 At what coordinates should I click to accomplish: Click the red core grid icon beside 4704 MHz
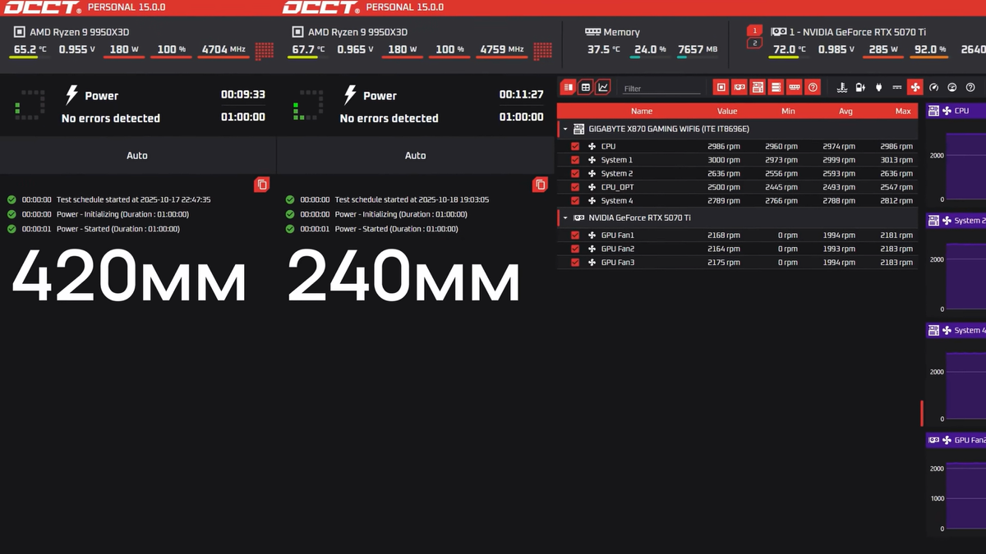coord(264,50)
